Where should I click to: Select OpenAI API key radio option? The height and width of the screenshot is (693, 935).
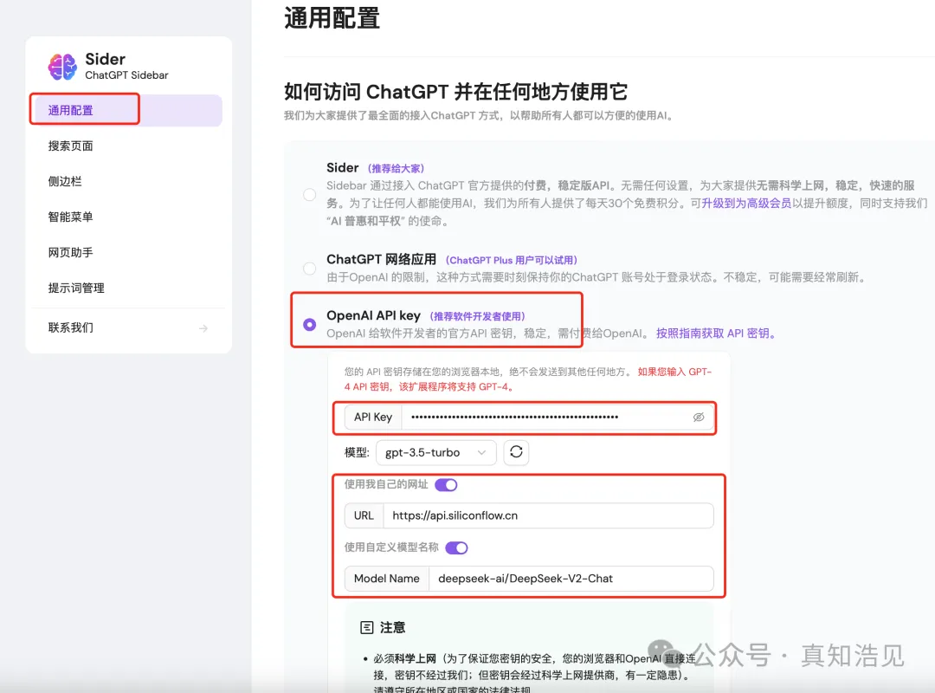(309, 324)
